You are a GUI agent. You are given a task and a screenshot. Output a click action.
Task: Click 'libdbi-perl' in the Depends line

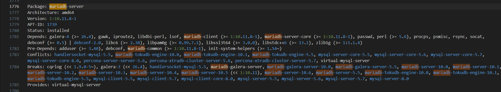151,37
